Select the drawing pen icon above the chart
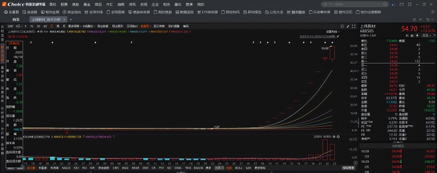The height and width of the screenshot is (173, 437). (x=348, y=26)
